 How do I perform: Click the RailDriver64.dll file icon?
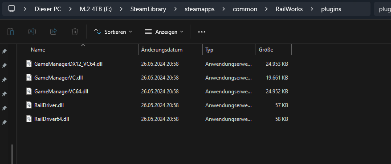29,119
